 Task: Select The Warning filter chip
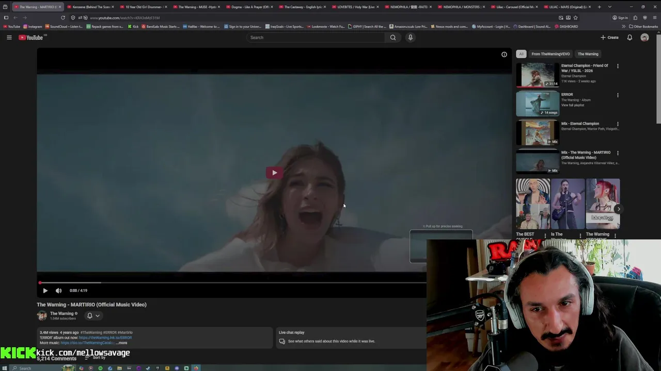click(x=588, y=54)
